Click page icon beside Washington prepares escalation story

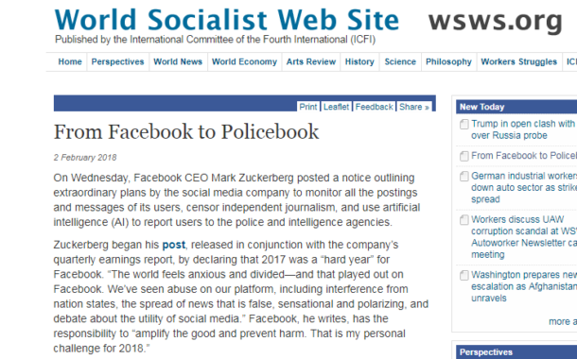(464, 275)
